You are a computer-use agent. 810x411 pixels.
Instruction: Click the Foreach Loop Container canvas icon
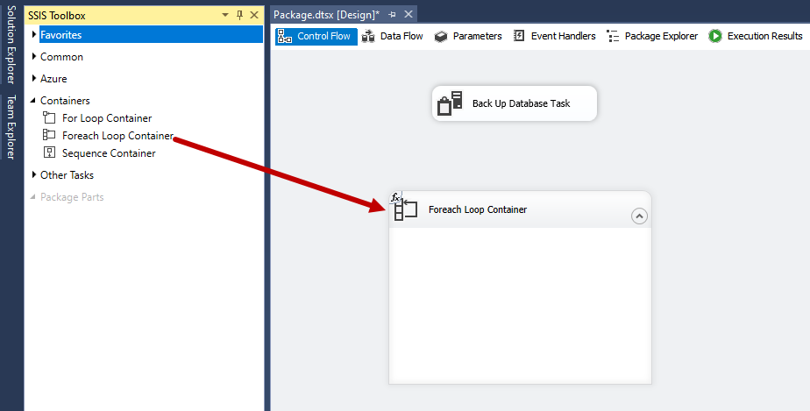406,209
